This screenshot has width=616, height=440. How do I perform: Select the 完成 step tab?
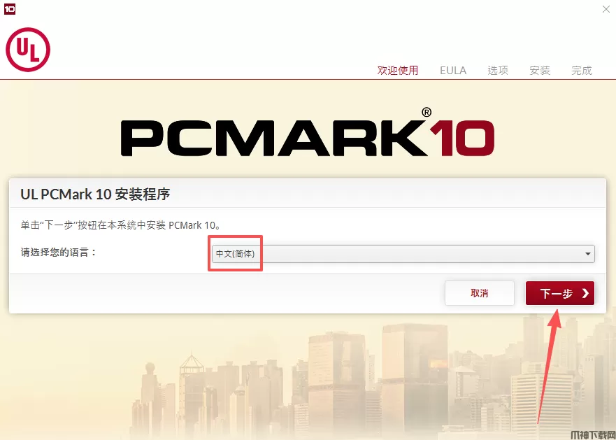point(582,71)
